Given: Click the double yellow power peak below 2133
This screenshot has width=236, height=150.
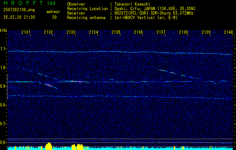Looking at the screenshot, I should 77,147.
